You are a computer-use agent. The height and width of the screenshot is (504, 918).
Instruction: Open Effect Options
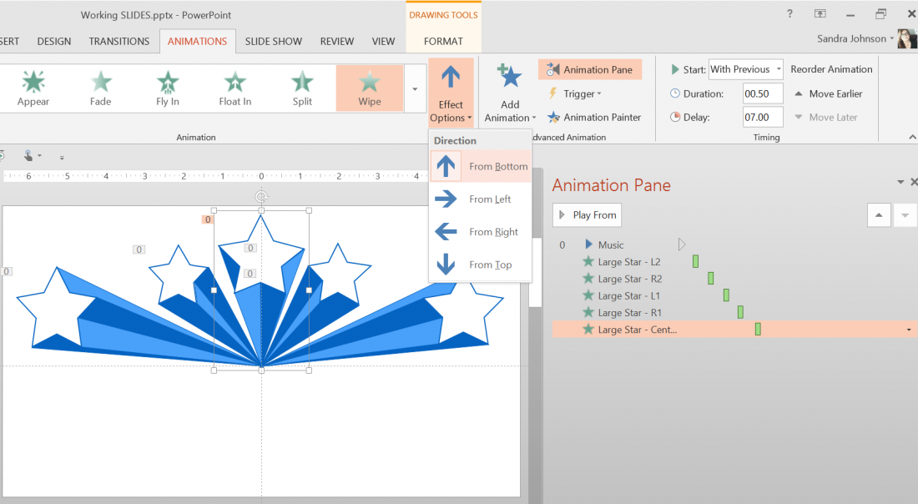coord(451,93)
